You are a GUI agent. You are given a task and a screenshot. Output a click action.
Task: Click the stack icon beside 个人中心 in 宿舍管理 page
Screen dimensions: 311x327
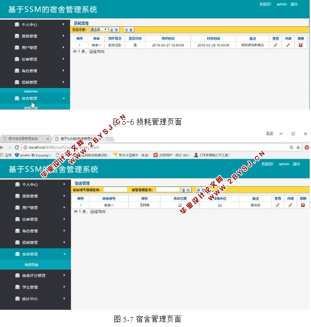(x=18, y=185)
